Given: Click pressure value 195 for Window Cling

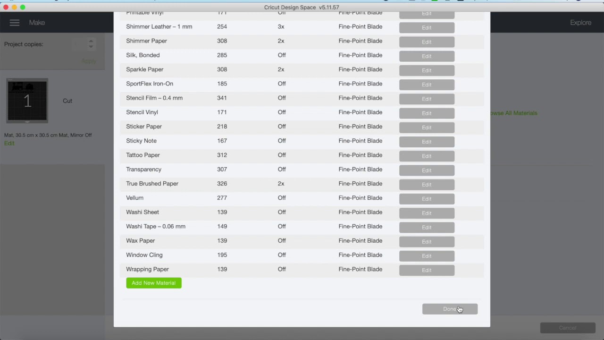Looking at the screenshot, I should pos(222,255).
